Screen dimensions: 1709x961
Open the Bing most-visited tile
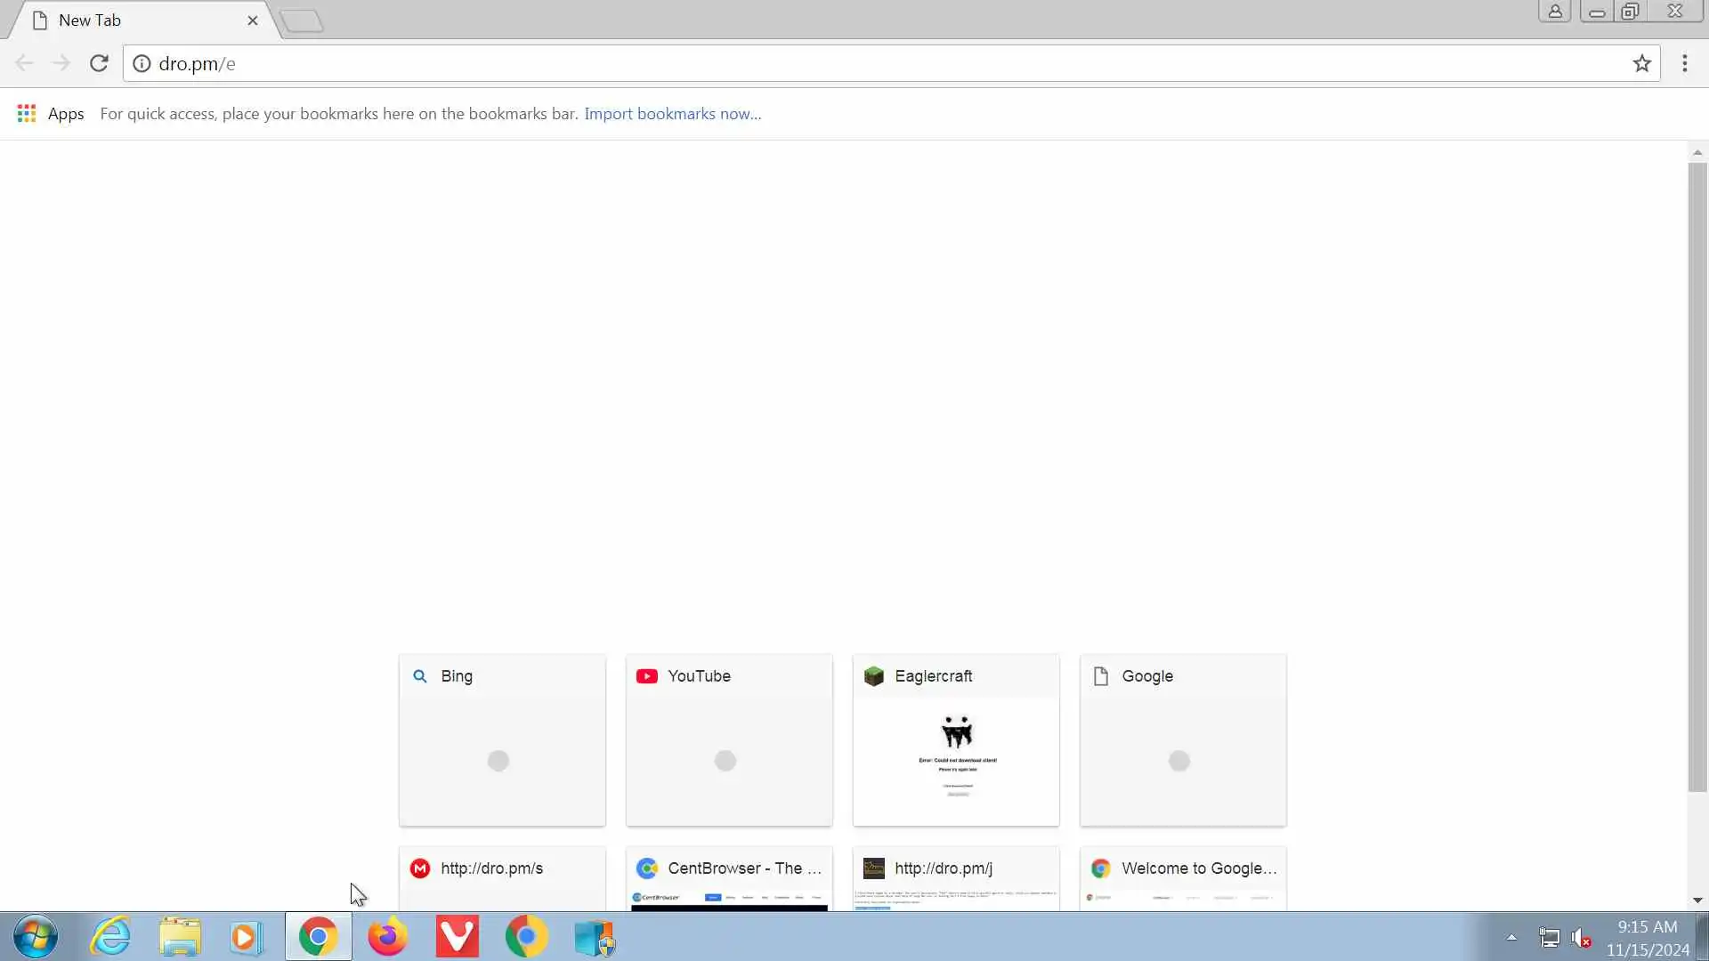502,740
